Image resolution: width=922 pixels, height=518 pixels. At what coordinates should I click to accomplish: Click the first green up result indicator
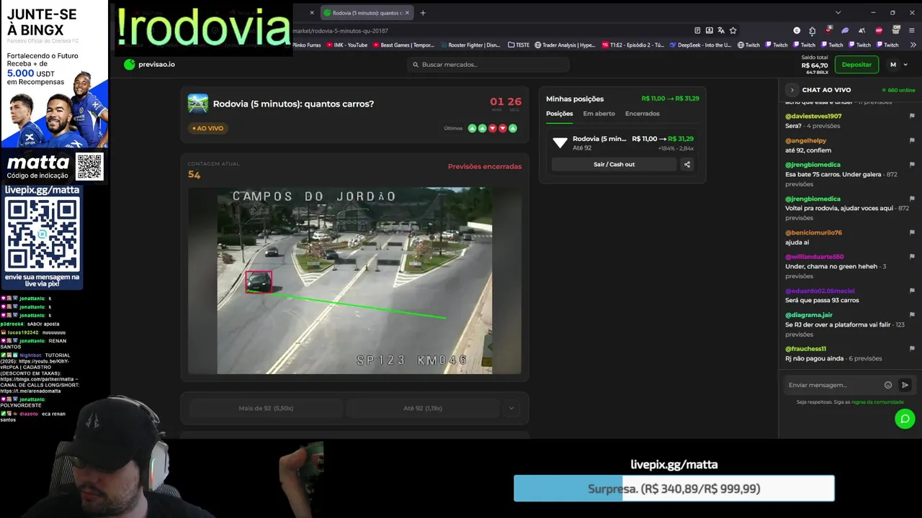473,128
